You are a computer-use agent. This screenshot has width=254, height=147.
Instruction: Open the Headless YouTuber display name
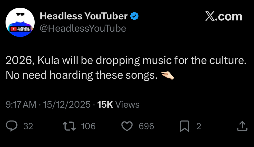[83, 16]
